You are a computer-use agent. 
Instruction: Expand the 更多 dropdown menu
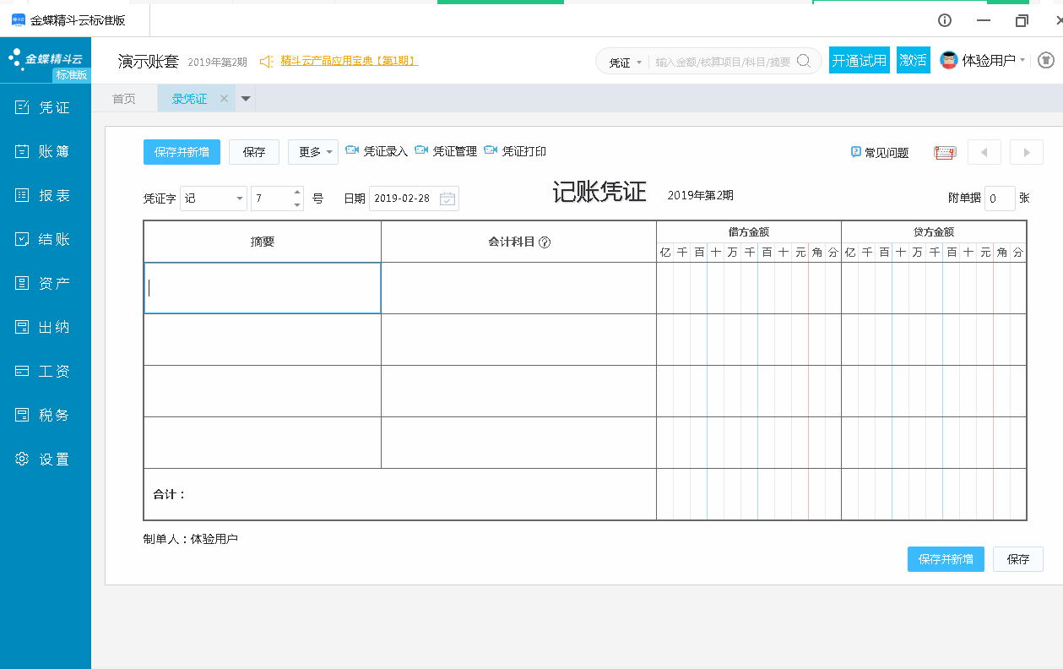coord(312,152)
